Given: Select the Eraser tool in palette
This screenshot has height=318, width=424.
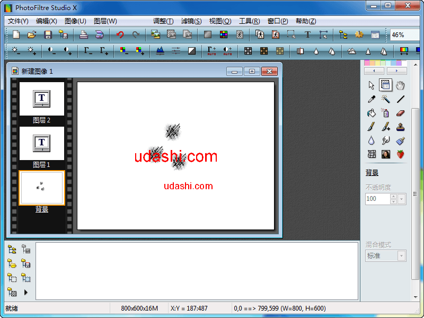Looking at the screenshot, I should (400, 113).
